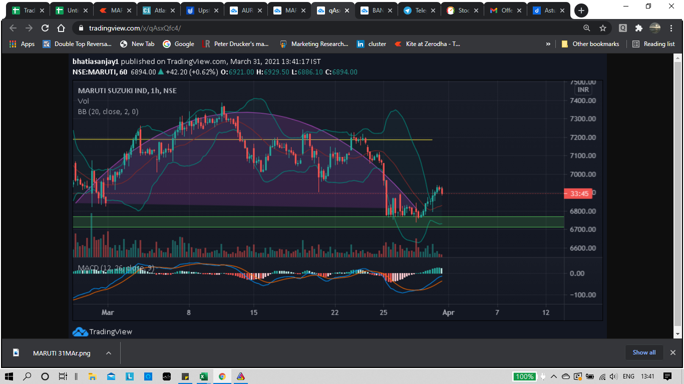Open the Other bookmarks folder

pos(590,44)
